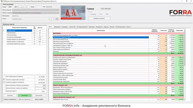Screen dimensions: 193x108
Task: Open client picker with the '...' button
Action: (51, 19)
